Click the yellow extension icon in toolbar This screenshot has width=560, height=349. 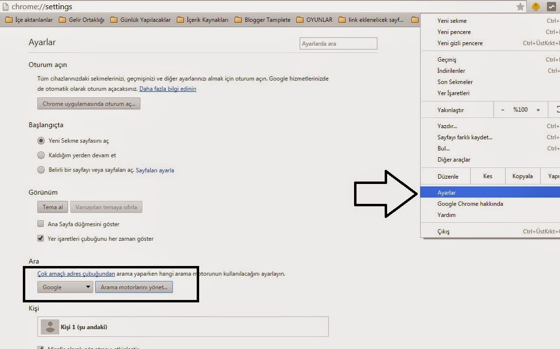pyautogui.click(x=536, y=6)
